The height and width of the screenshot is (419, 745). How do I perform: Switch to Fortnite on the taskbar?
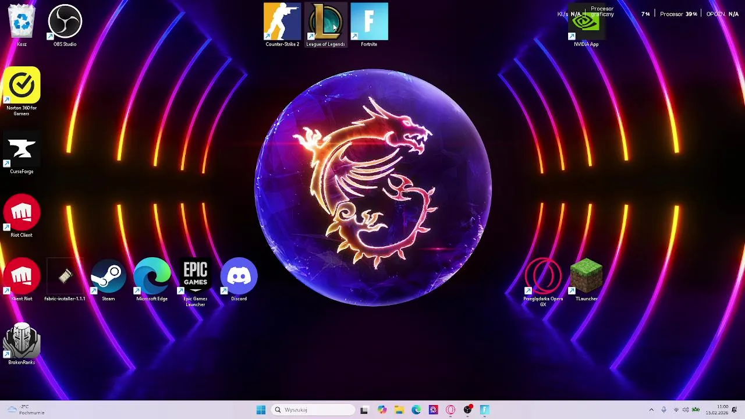[x=484, y=410]
